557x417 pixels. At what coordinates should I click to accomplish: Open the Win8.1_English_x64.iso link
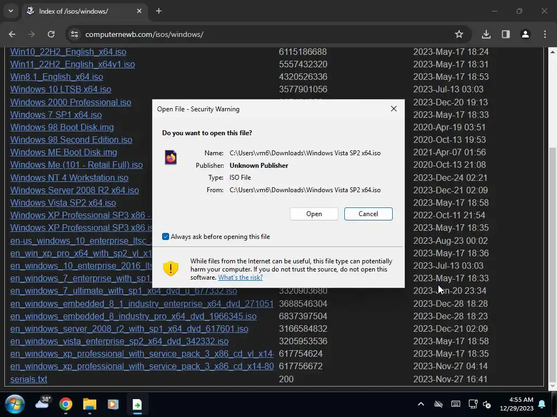click(57, 77)
